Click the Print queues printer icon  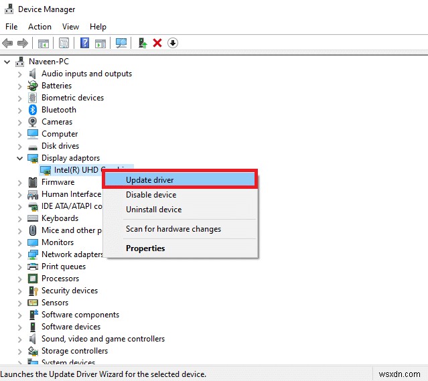point(33,266)
